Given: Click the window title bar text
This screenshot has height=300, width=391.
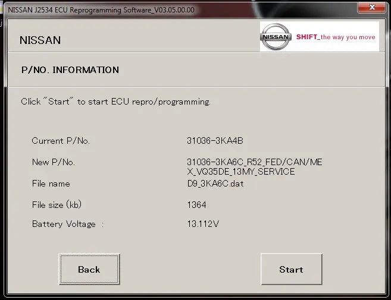Looking at the screenshot, I should (x=101, y=10).
